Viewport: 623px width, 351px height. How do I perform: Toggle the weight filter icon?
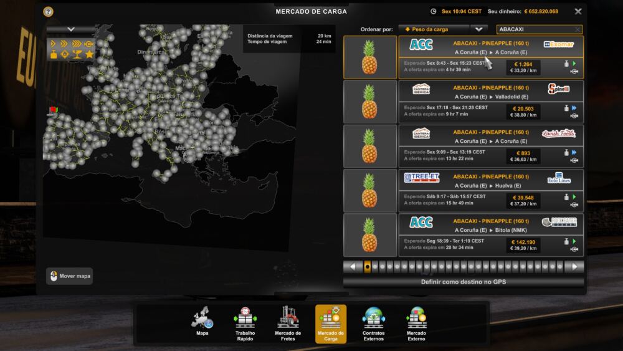(54, 55)
